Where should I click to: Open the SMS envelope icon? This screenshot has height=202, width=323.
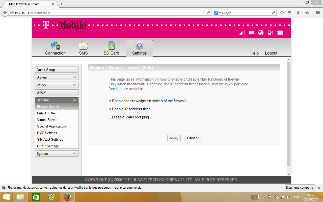[x=83, y=46]
